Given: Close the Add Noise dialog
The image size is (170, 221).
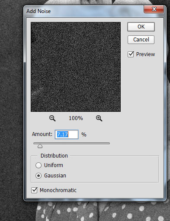Looking at the screenshot, I should point(154,9).
